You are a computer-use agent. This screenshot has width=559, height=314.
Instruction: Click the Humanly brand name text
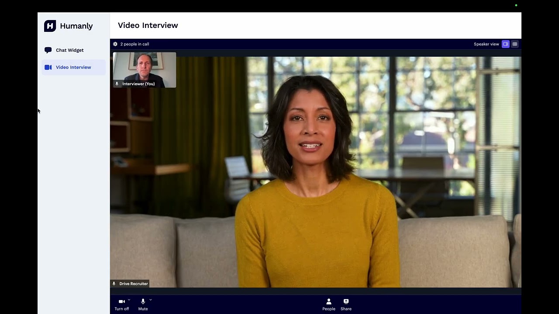pyautogui.click(x=76, y=26)
